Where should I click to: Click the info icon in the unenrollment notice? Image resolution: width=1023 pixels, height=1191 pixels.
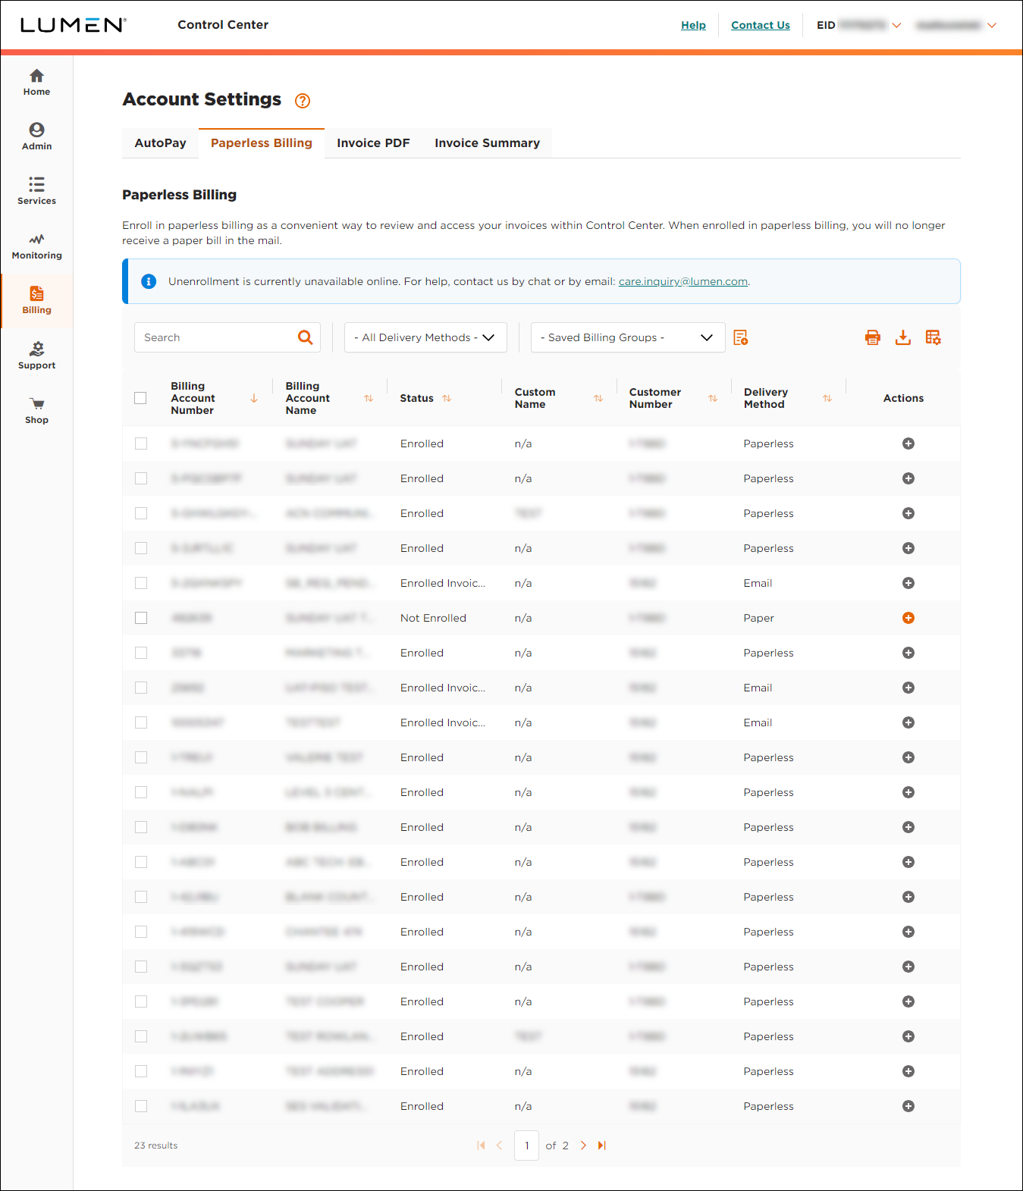point(149,281)
